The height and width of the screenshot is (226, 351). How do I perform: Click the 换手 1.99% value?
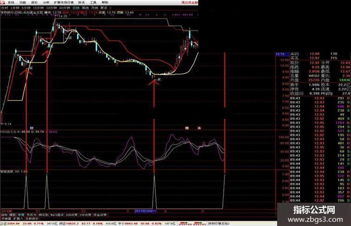314,85
